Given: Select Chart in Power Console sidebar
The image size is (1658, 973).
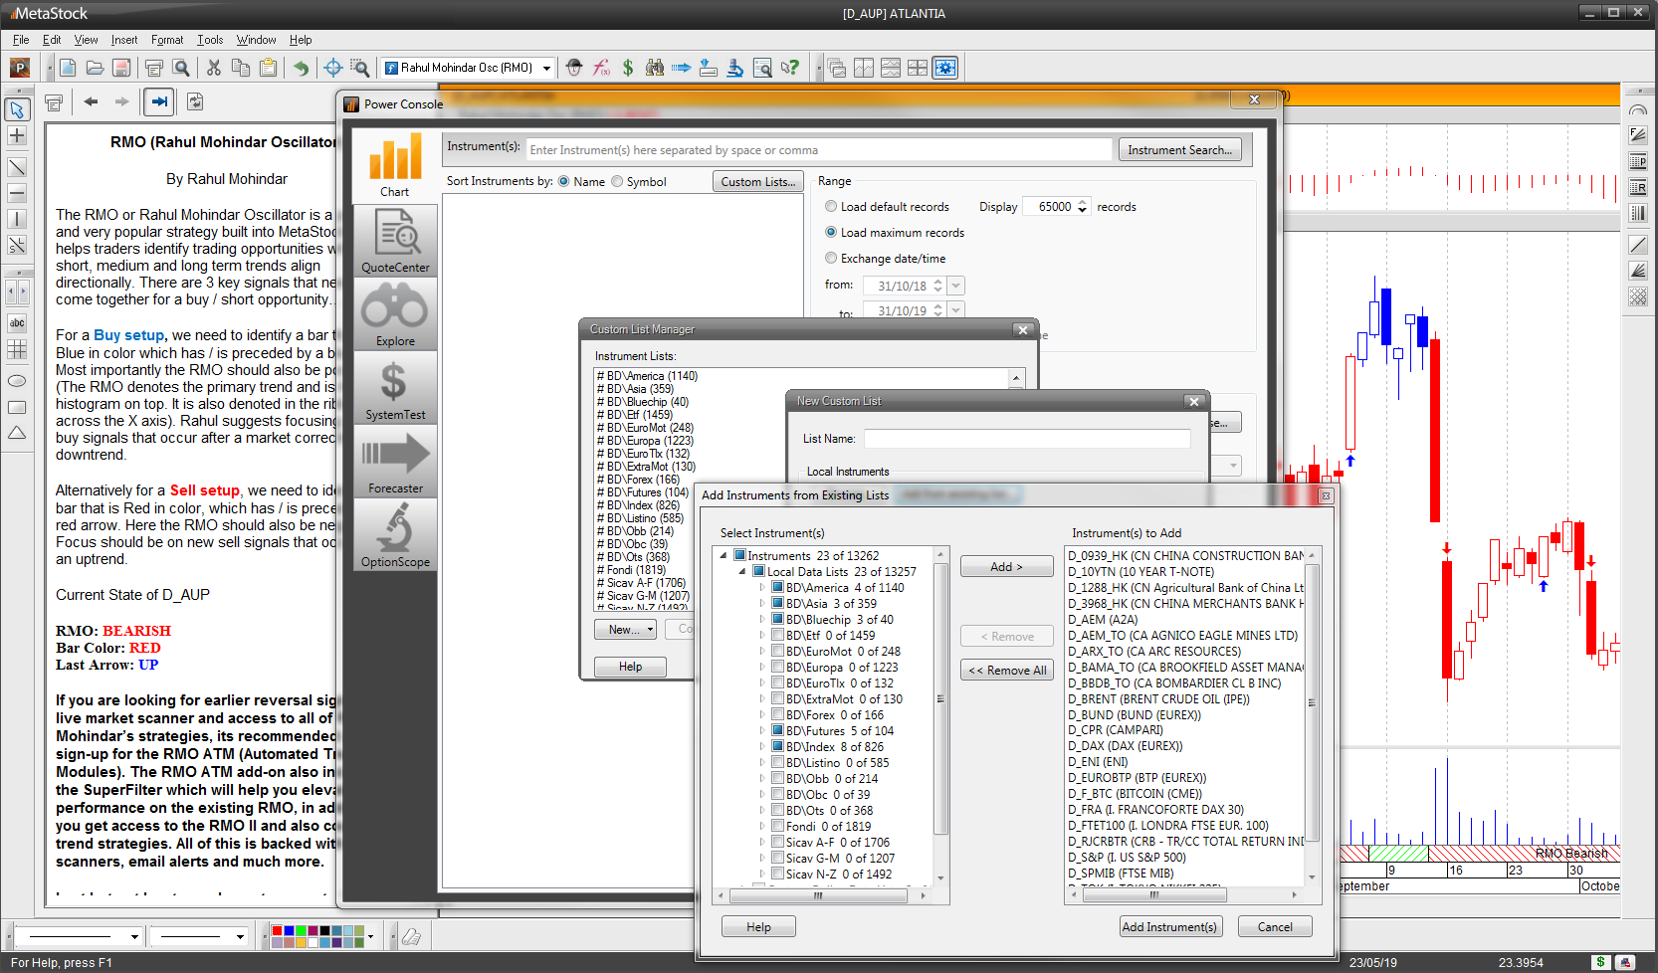Looking at the screenshot, I should pyautogui.click(x=395, y=165).
